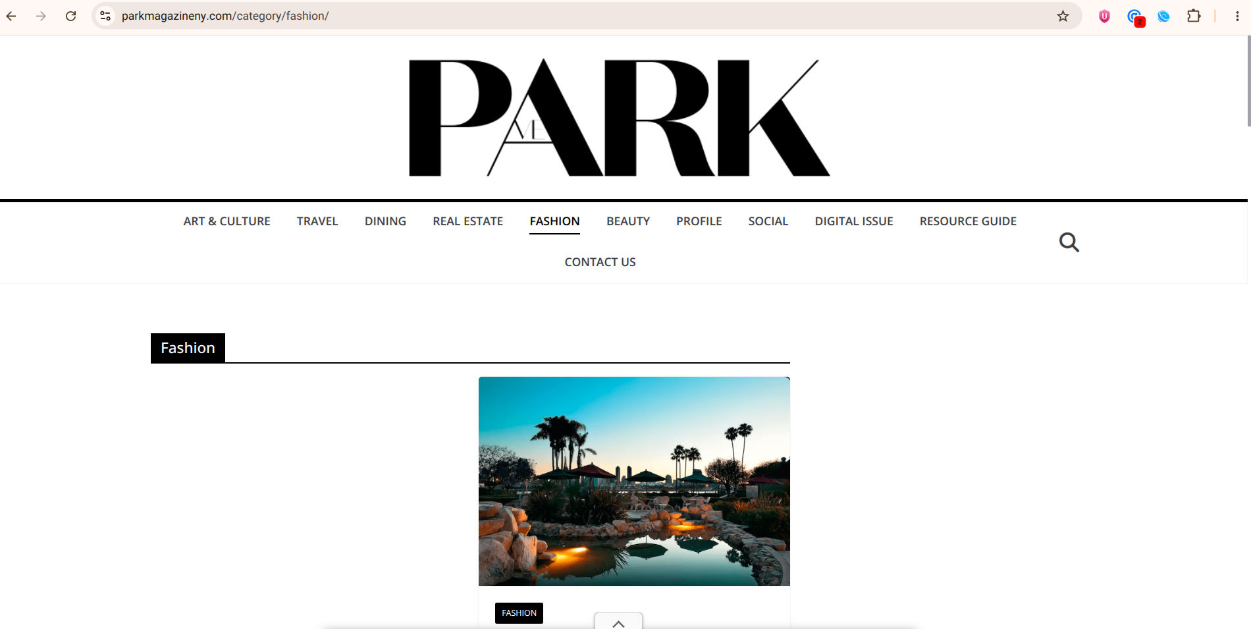Click the Fashion category heading
Image resolution: width=1251 pixels, height=629 pixels.
click(x=188, y=348)
